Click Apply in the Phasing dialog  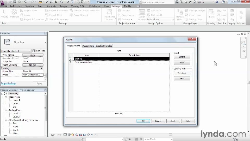coord(173,121)
